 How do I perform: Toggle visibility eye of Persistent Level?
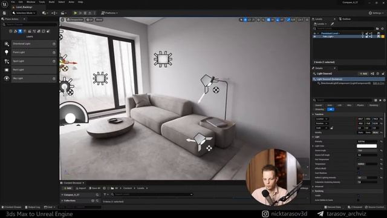pos(314,33)
